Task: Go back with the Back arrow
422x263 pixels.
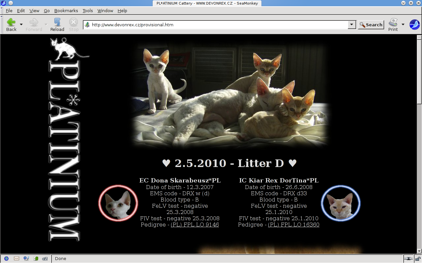Action: [x=11, y=25]
